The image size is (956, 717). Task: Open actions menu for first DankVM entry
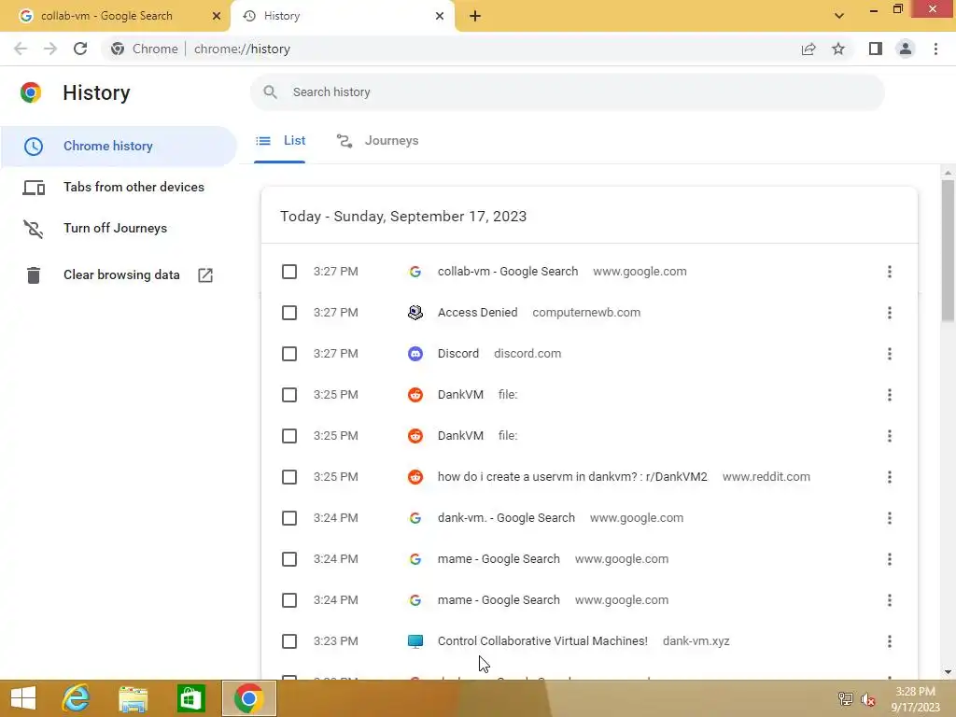[x=890, y=395]
